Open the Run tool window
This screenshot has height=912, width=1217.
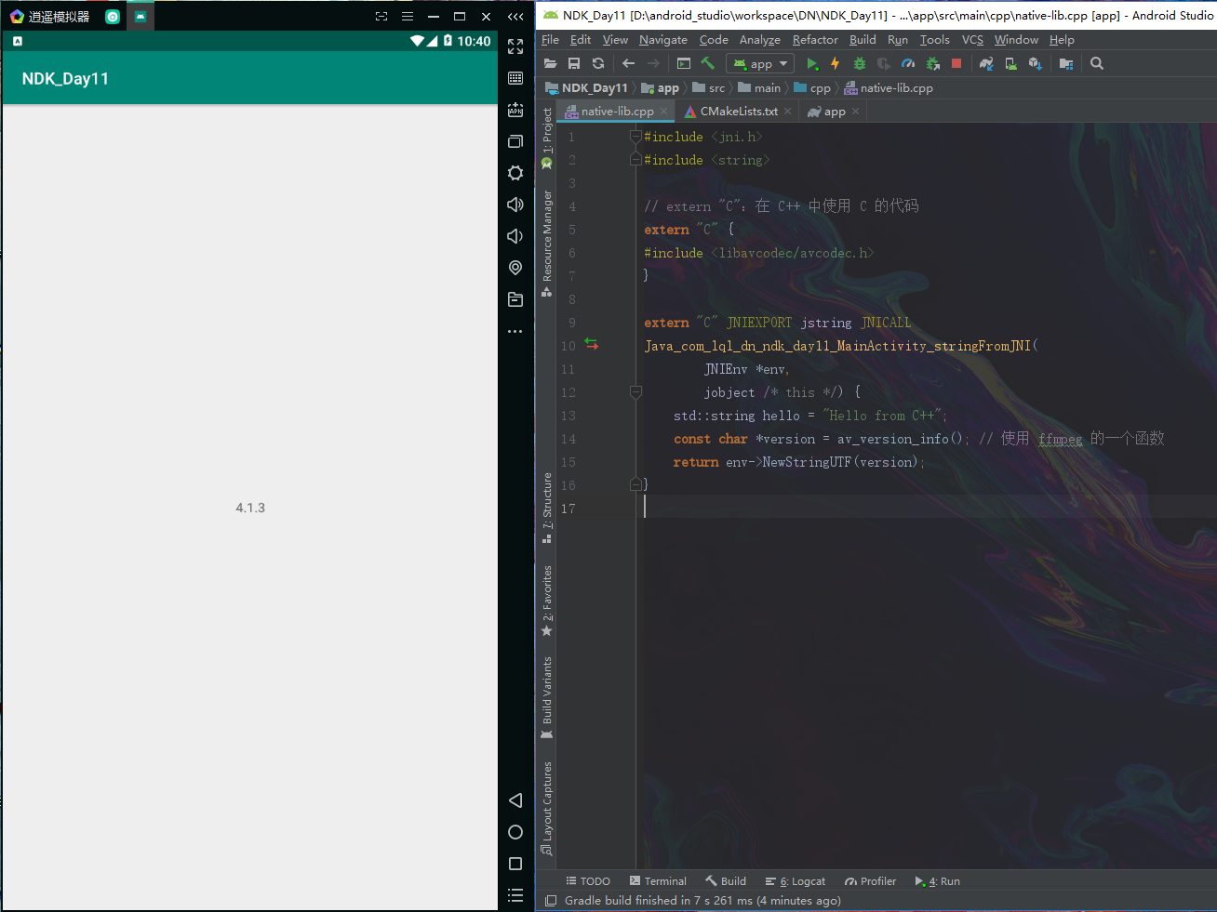coord(938,881)
